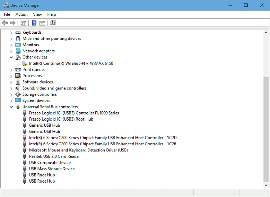This screenshot has width=270, height=197.
Task: Open the Help menu
Action: tap(51, 14)
